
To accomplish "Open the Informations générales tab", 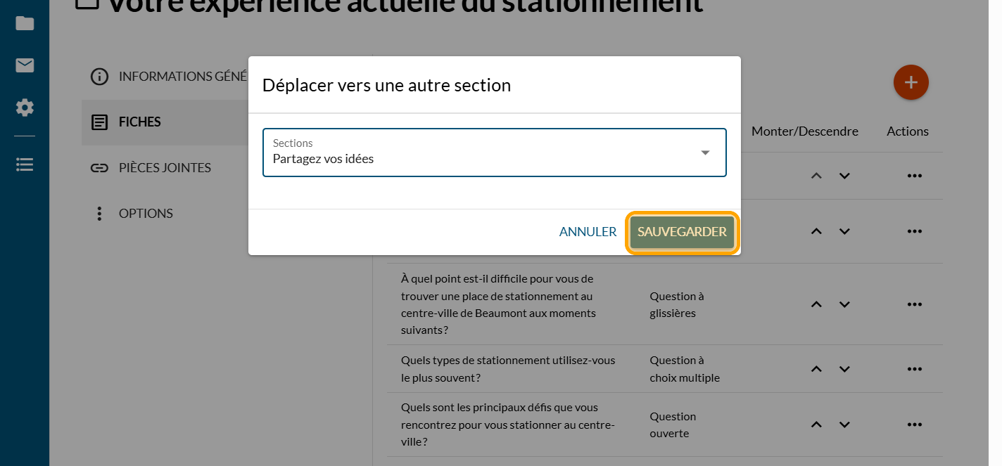I will [169, 77].
